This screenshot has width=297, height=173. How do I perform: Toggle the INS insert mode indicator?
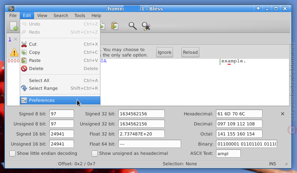point(272,164)
